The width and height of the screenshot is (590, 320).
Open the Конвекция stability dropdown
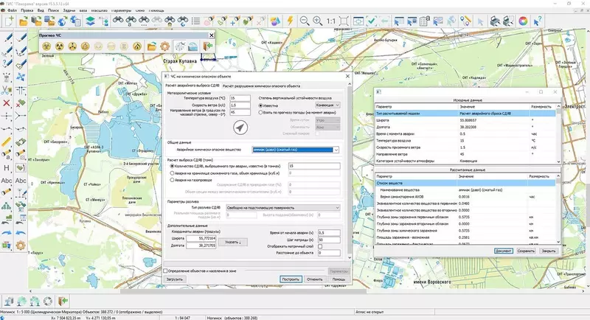pos(327,105)
